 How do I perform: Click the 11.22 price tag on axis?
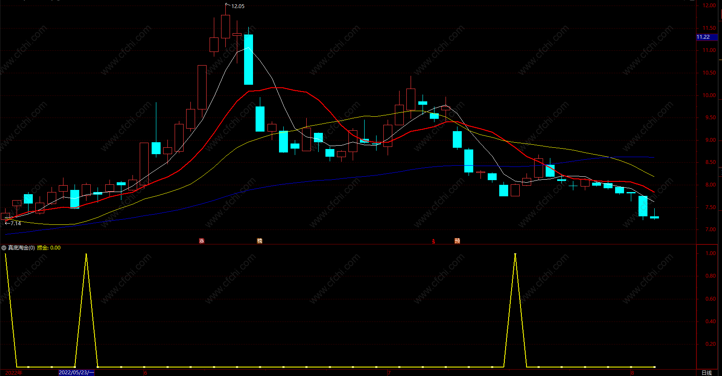click(x=707, y=37)
